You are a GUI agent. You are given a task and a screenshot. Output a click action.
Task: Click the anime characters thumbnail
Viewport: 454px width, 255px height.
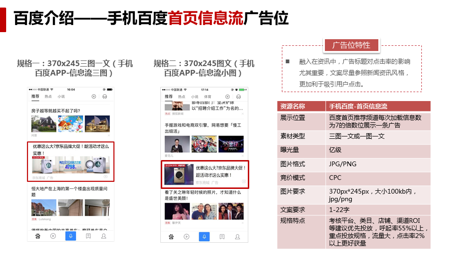click(x=204, y=144)
